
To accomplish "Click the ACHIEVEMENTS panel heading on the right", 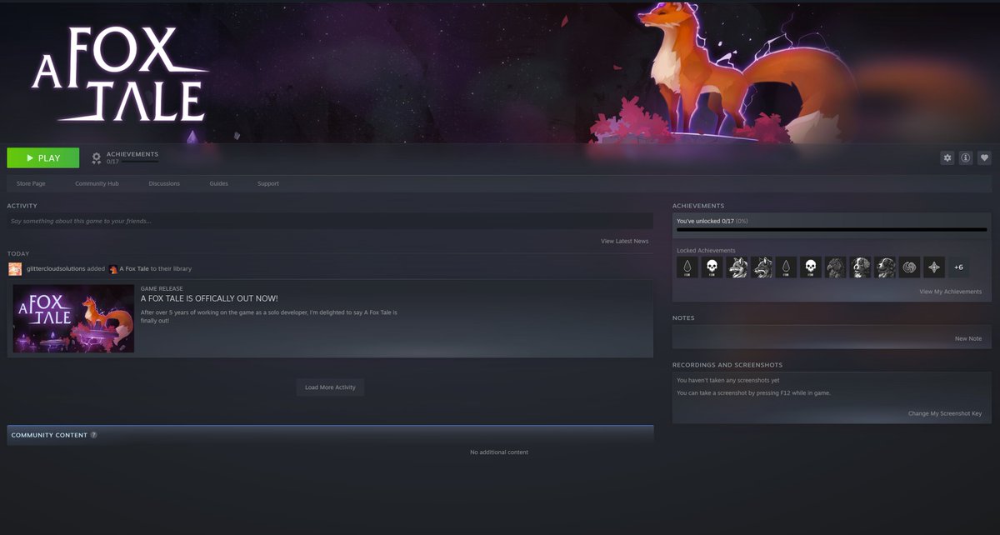I will (x=698, y=206).
